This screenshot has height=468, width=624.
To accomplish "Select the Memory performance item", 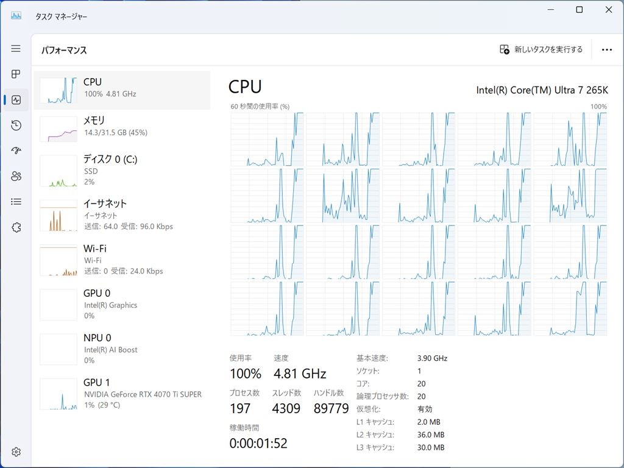I will [122, 127].
